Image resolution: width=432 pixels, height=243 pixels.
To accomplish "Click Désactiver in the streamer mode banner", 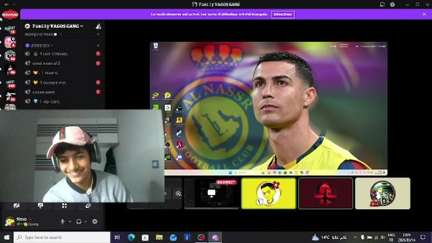I will (283, 14).
